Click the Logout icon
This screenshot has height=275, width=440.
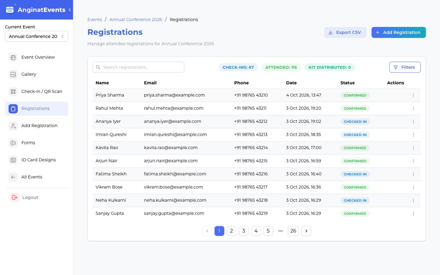pos(14,197)
